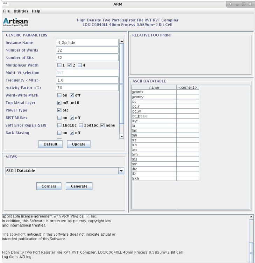Click the log panel scroll-up arrow
The height and width of the screenshot is (263, 255).
tap(251, 217)
